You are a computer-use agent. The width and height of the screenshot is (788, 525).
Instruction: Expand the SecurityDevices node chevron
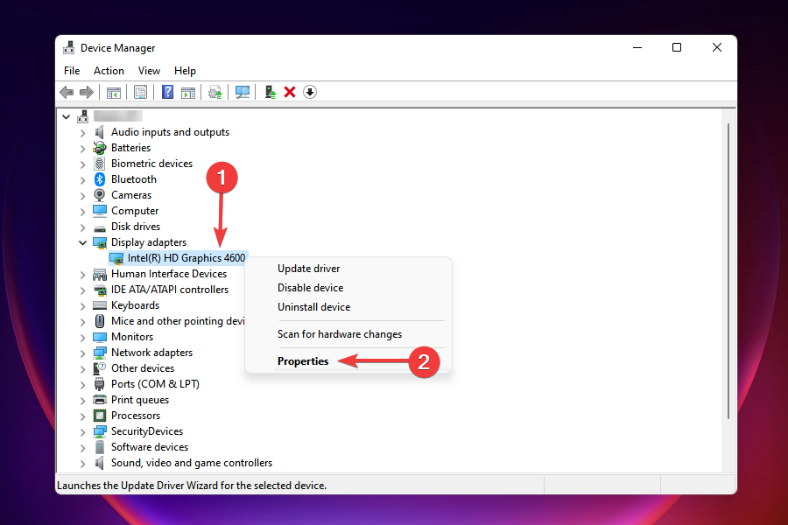pyautogui.click(x=82, y=431)
